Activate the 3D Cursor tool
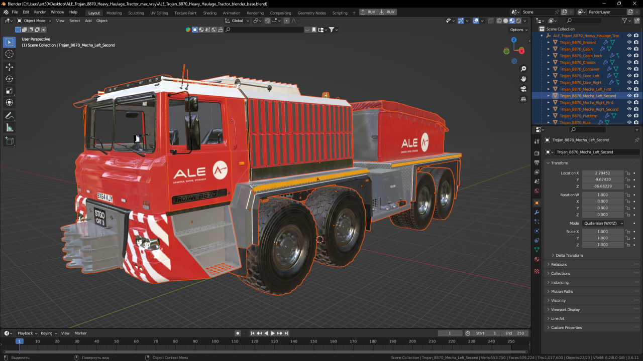643x361 pixels. point(9,54)
